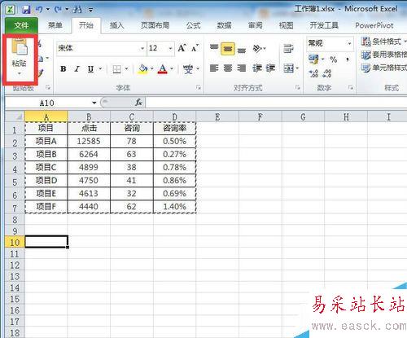This screenshot has width=407, height=338.
Task: Increase decimal places
Action: (x=313, y=72)
